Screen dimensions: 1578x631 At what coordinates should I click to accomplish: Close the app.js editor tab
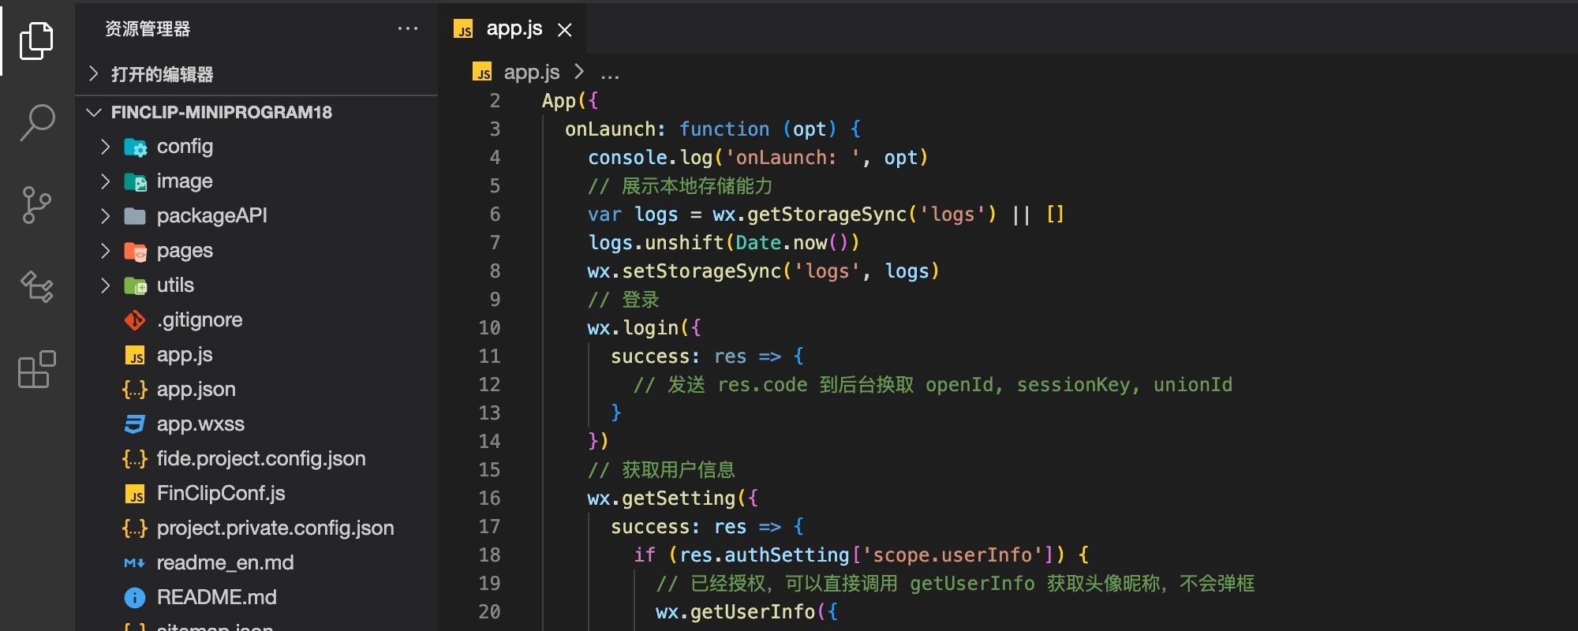click(565, 30)
